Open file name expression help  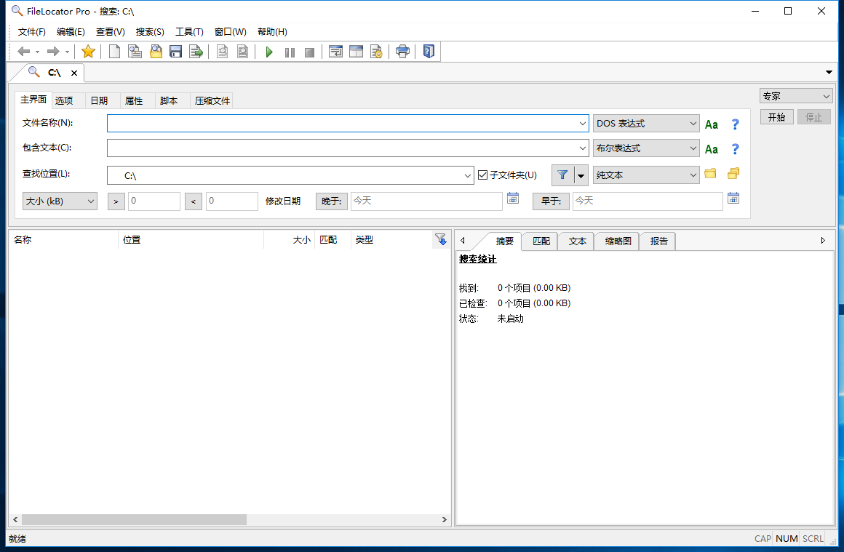(x=736, y=124)
